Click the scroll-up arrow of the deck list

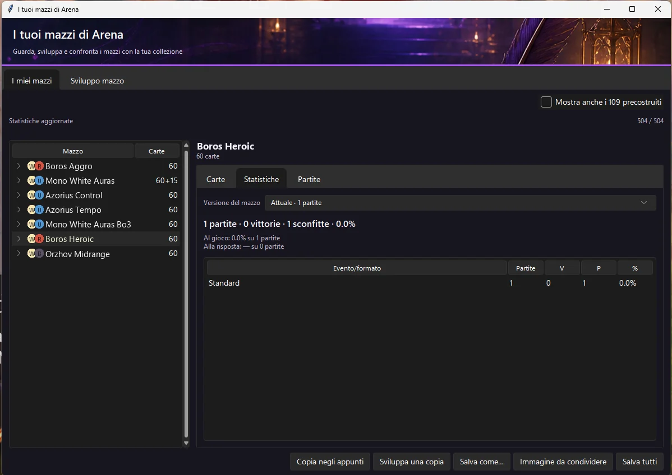pyautogui.click(x=186, y=146)
